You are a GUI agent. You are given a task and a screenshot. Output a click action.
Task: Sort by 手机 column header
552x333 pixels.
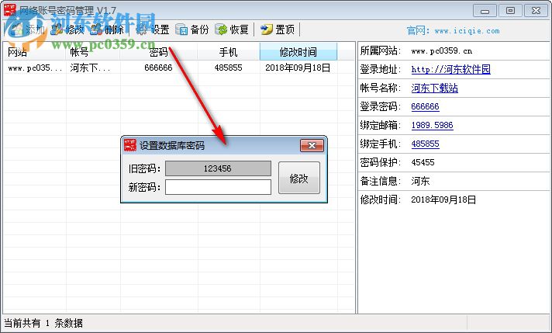229,52
